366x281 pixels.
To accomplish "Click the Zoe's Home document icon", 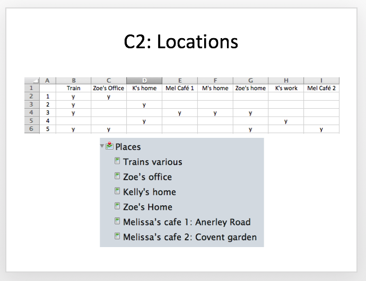I will pos(117,206).
